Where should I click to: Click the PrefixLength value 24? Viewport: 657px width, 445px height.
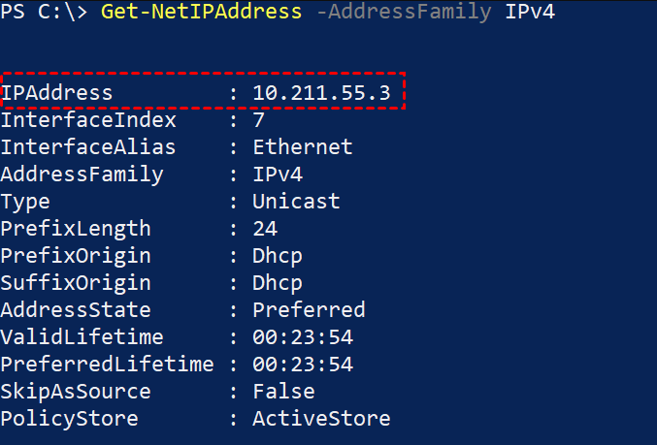click(265, 229)
